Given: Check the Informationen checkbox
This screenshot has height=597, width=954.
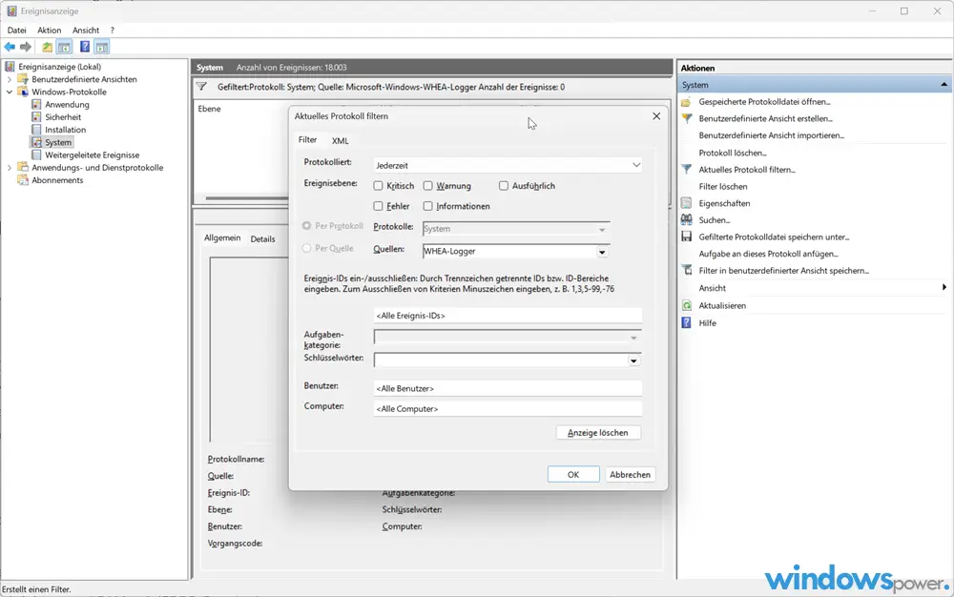Looking at the screenshot, I should click(427, 206).
